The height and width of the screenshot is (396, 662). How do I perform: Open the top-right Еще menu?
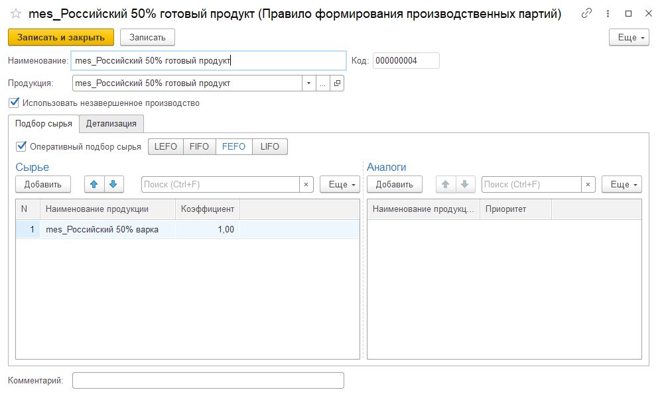point(628,38)
